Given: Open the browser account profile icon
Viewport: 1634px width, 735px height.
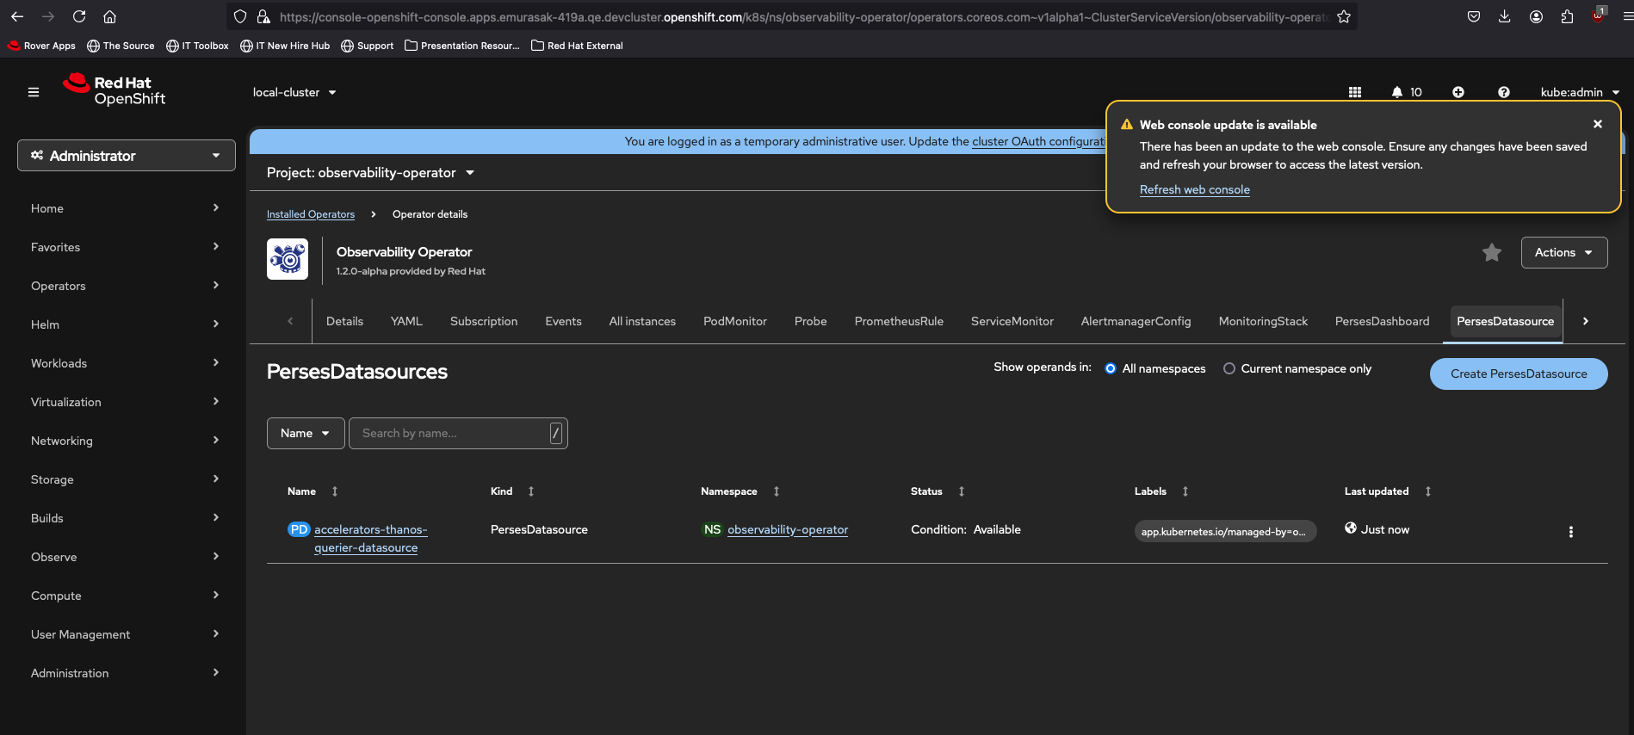Looking at the screenshot, I should (x=1536, y=16).
